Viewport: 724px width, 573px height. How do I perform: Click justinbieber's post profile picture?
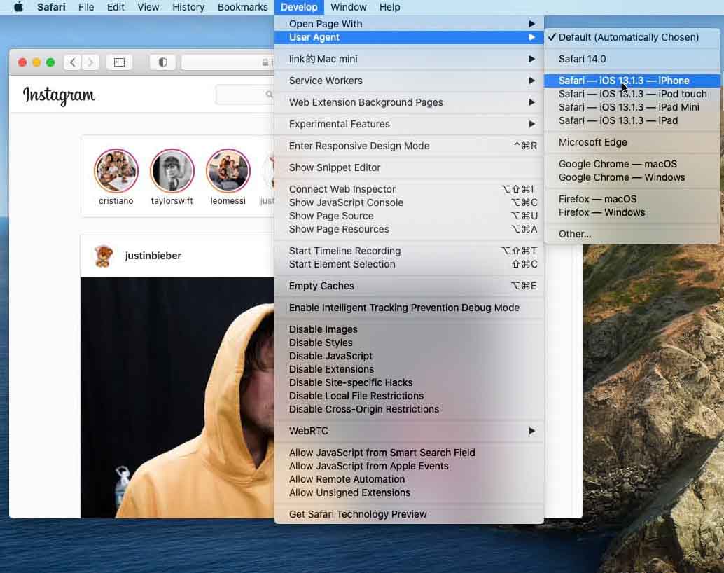click(x=104, y=256)
